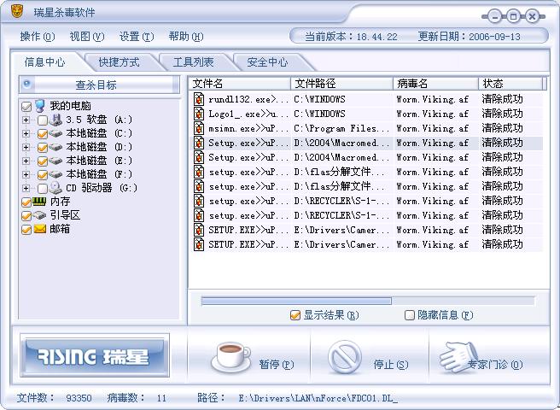Open the 操作 menu

pyautogui.click(x=38, y=37)
